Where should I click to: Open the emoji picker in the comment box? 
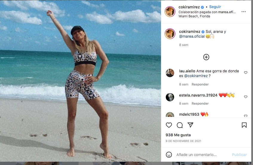(169, 155)
